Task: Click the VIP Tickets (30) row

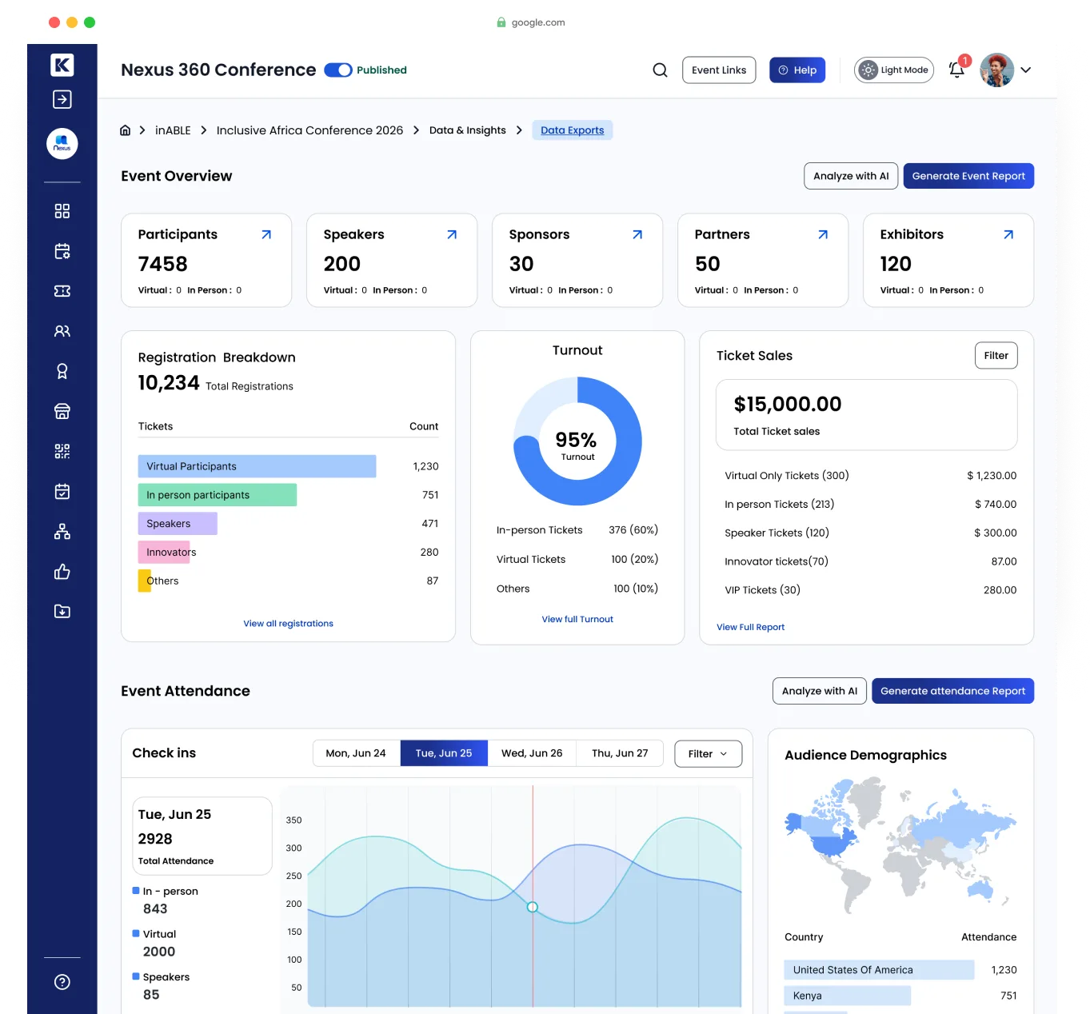Action: point(870,590)
